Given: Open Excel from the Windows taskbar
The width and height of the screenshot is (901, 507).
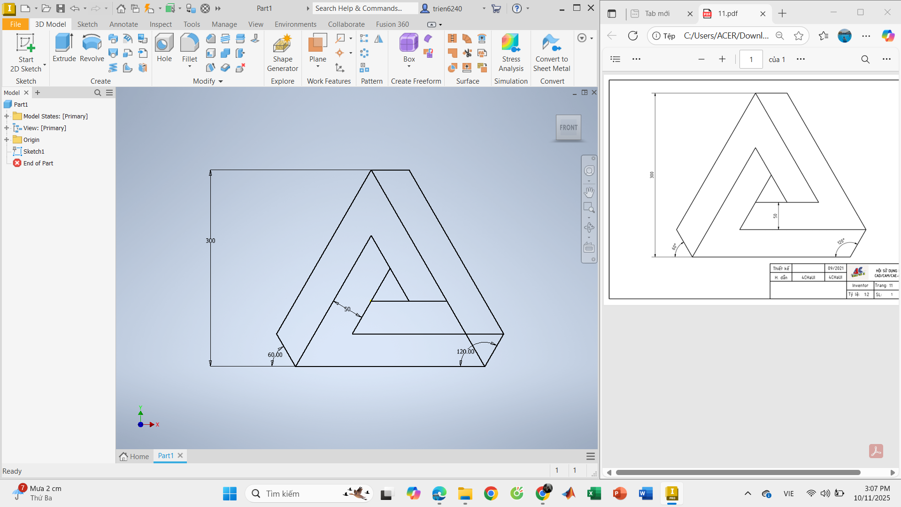Looking at the screenshot, I should 594,493.
